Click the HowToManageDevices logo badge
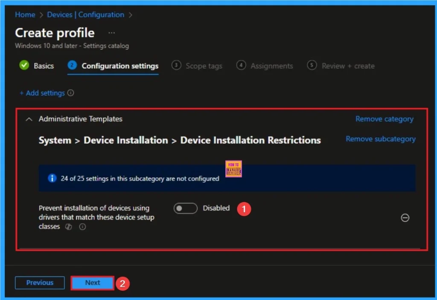 [x=233, y=169]
